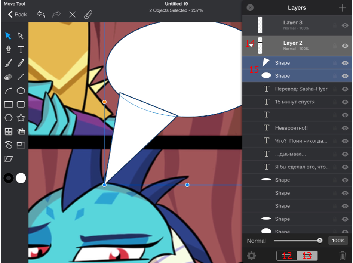Toggle the lock on Layer 2

pos(335,46)
